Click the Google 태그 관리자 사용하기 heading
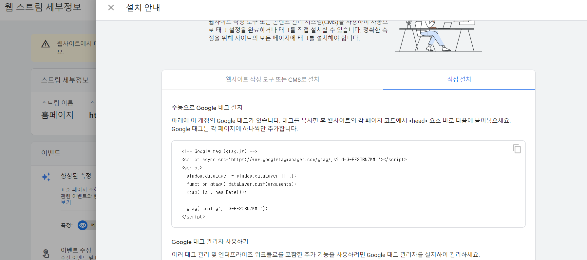Viewport: 587px width, 260px height. coord(210,242)
